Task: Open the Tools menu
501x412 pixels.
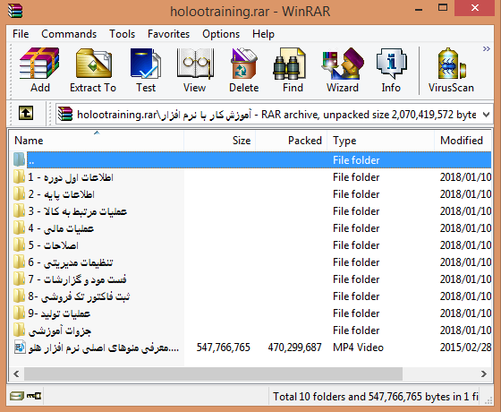Action: [122, 34]
